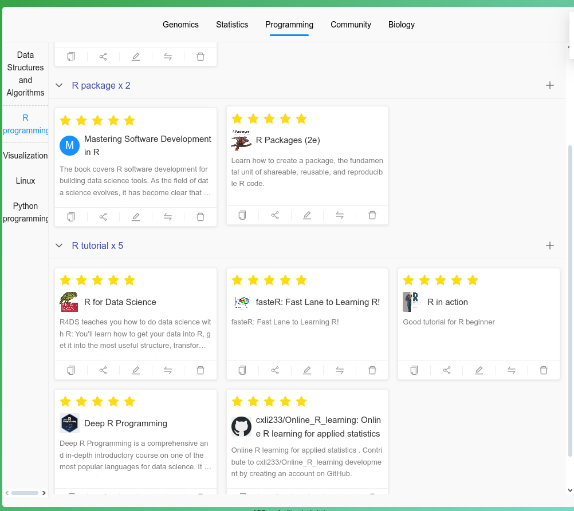Open the Visualization sidebar category
The height and width of the screenshot is (511, 574).
click(x=25, y=156)
